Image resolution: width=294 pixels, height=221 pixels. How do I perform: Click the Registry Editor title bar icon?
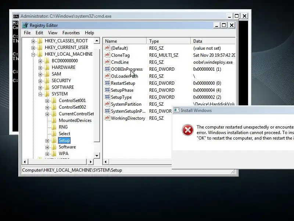click(25, 25)
